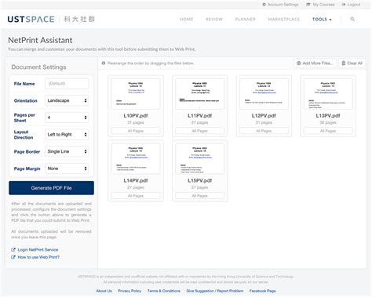Click the Clear All trash icon
Image resolution: width=372 pixels, height=297 pixels.
pyautogui.click(x=344, y=63)
